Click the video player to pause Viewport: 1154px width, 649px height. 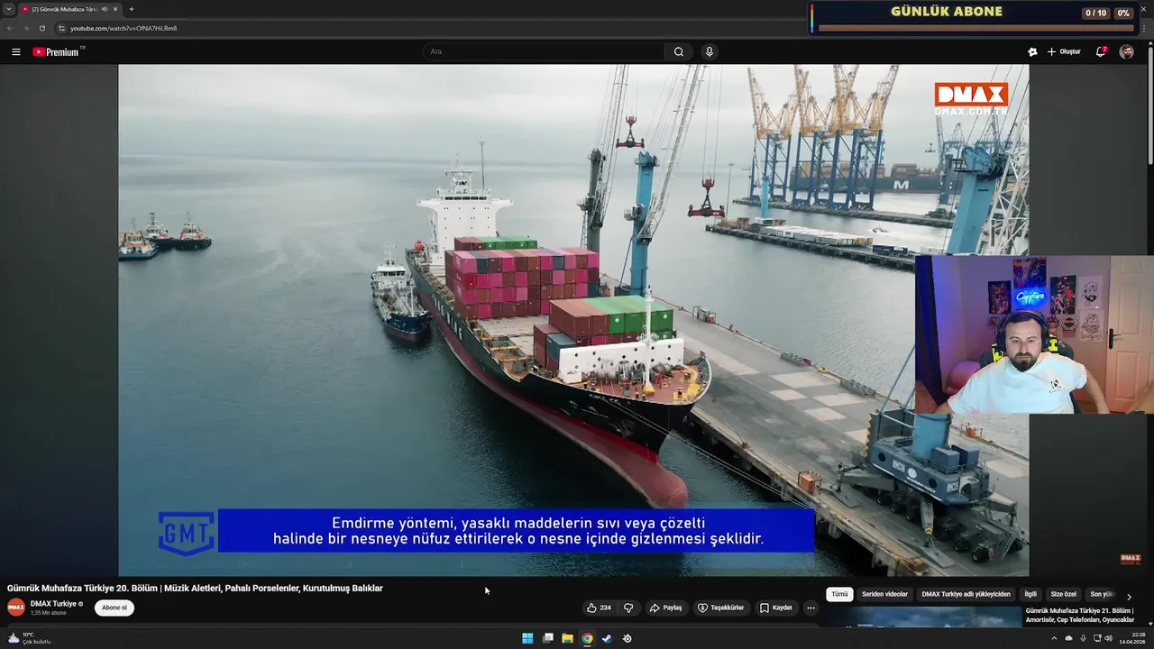pos(573,320)
